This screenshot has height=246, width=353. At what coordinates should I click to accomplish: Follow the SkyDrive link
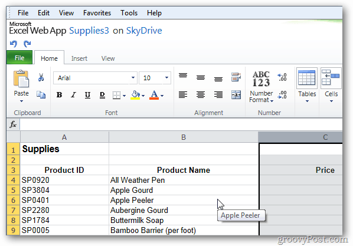click(x=144, y=31)
